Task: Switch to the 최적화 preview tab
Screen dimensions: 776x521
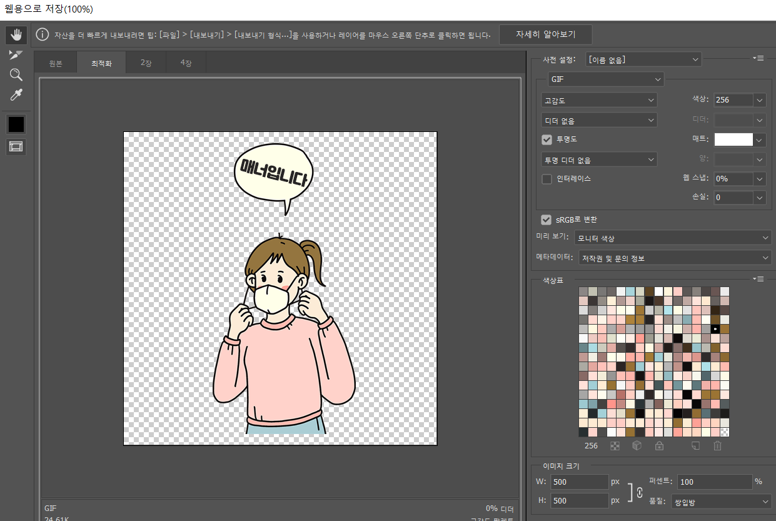Action: click(101, 62)
